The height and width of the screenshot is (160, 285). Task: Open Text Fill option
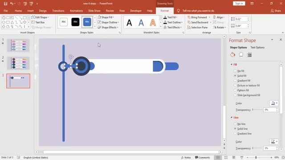[x=170, y=17]
